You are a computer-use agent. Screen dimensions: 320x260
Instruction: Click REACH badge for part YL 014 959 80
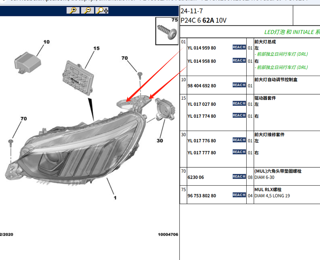[x=239, y=47]
